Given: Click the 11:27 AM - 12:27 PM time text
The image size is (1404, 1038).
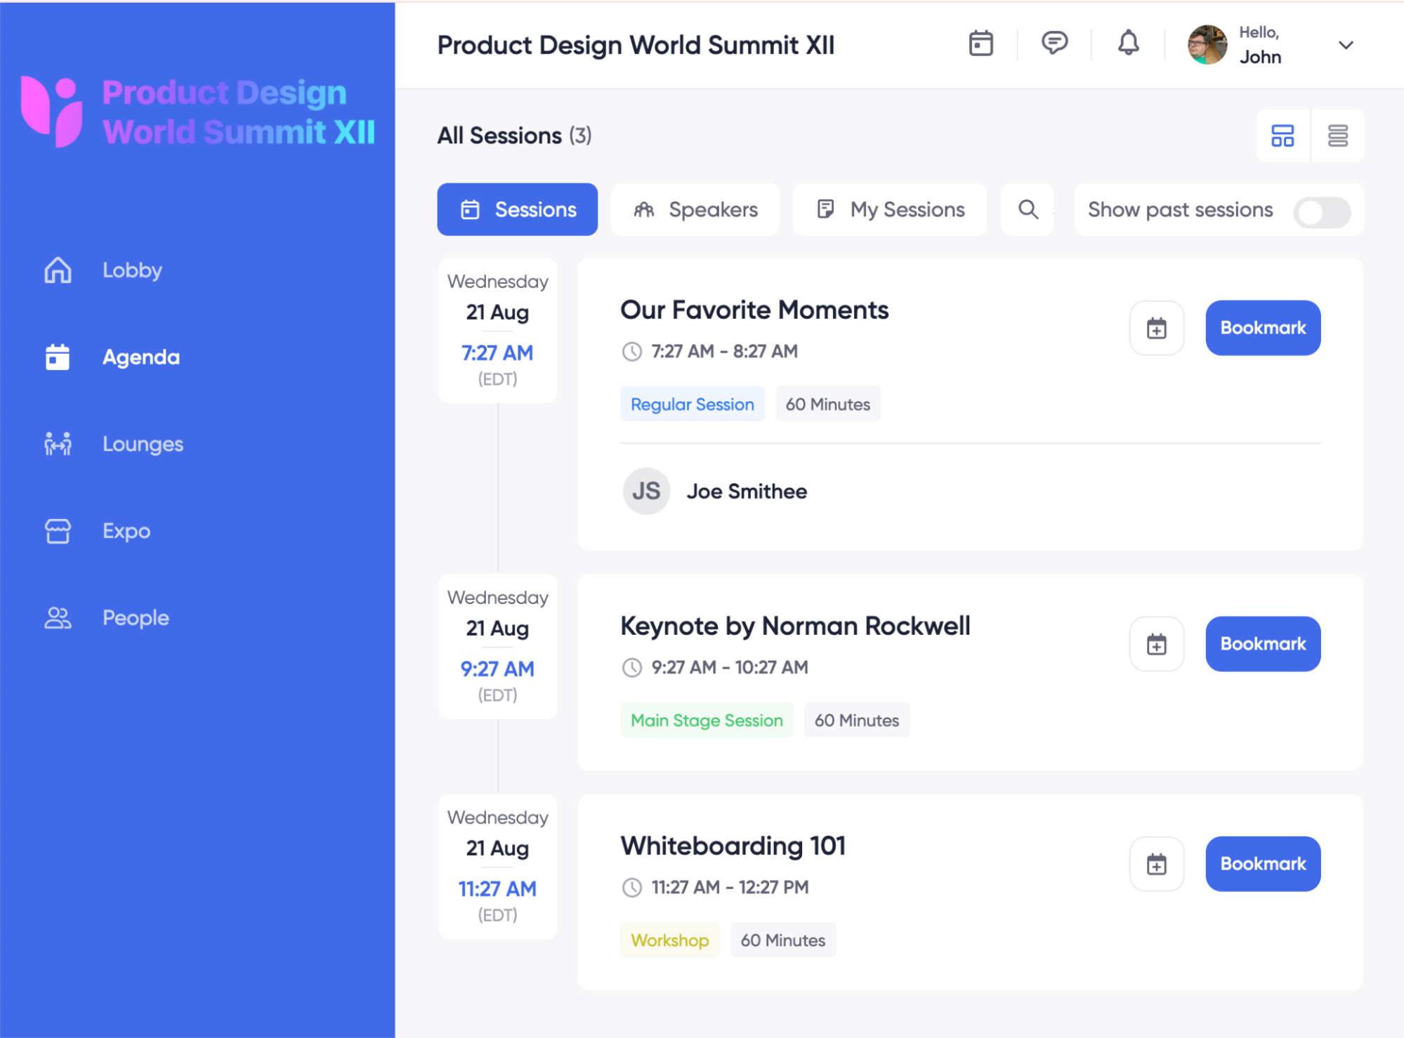Looking at the screenshot, I should (x=730, y=887).
